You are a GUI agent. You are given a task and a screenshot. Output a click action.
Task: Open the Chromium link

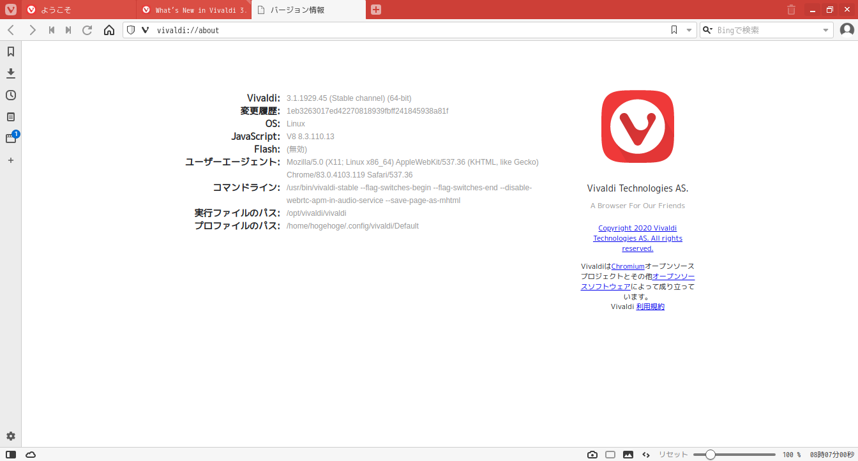tap(628, 266)
